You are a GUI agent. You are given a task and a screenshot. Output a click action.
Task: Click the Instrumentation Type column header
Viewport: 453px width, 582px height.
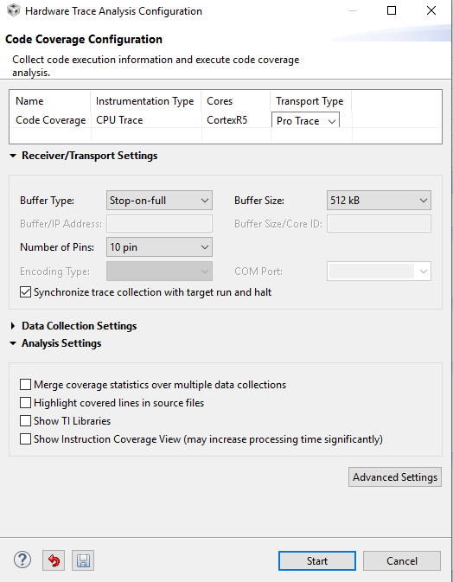pyautogui.click(x=144, y=101)
